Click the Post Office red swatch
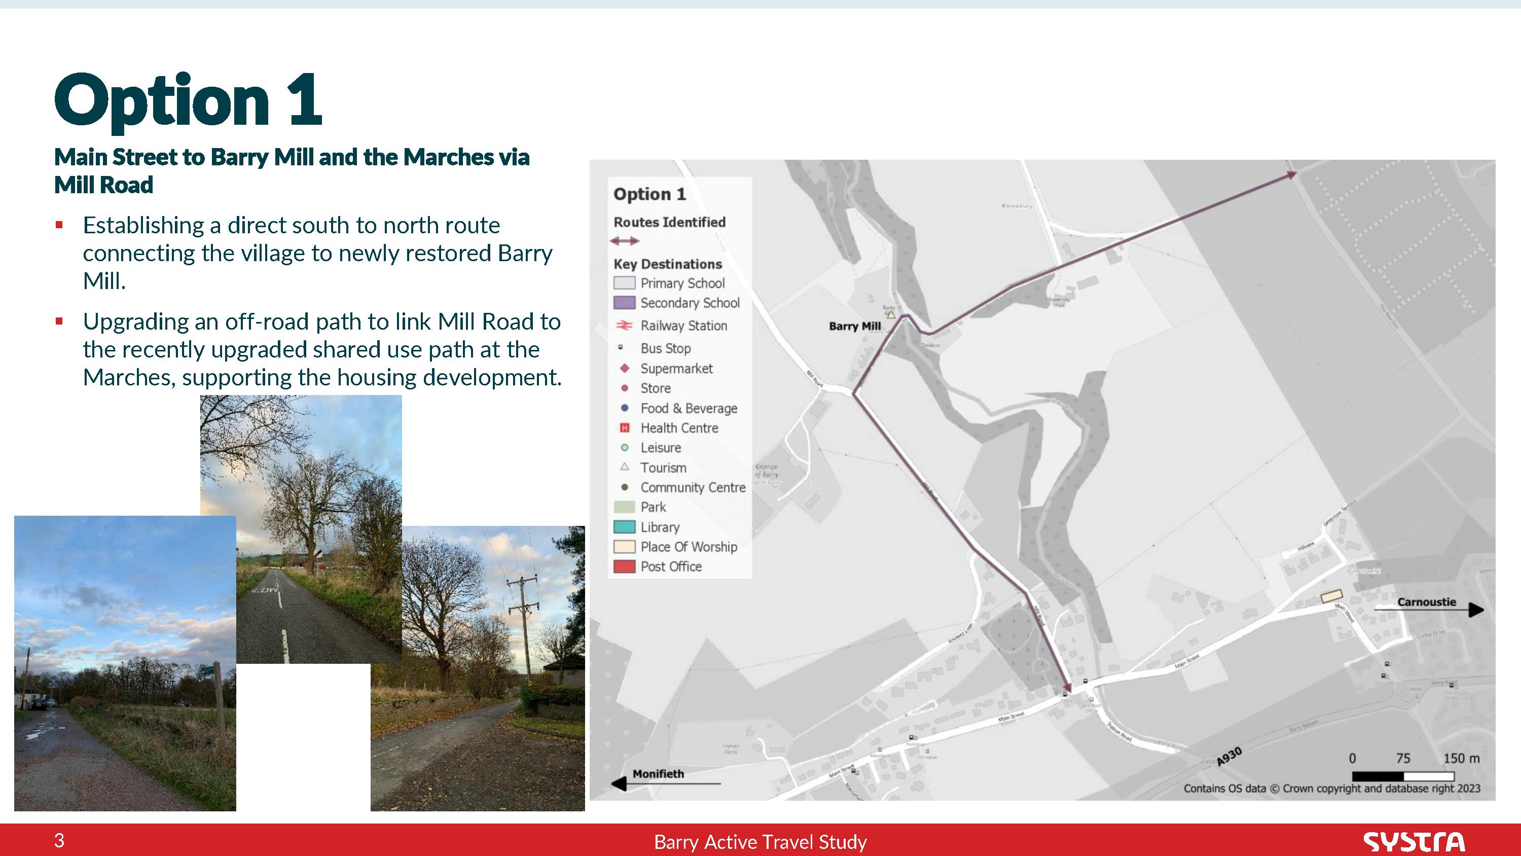The image size is (1521, 856). tap(624, 566)
